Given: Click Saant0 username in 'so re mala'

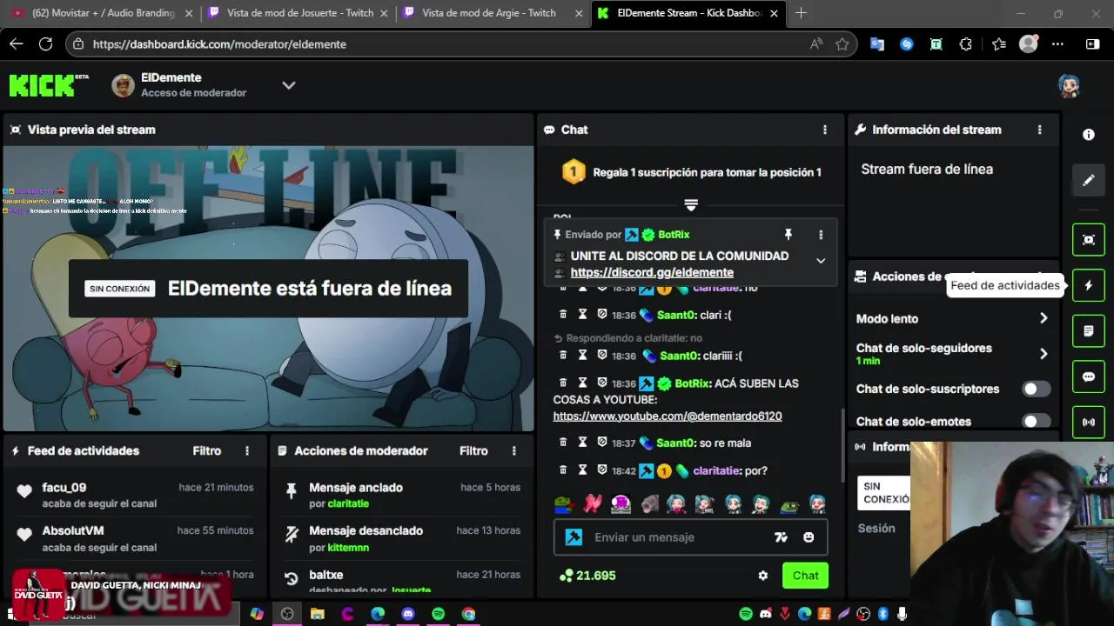Looking at the screenshot, I should coord(675,443).
